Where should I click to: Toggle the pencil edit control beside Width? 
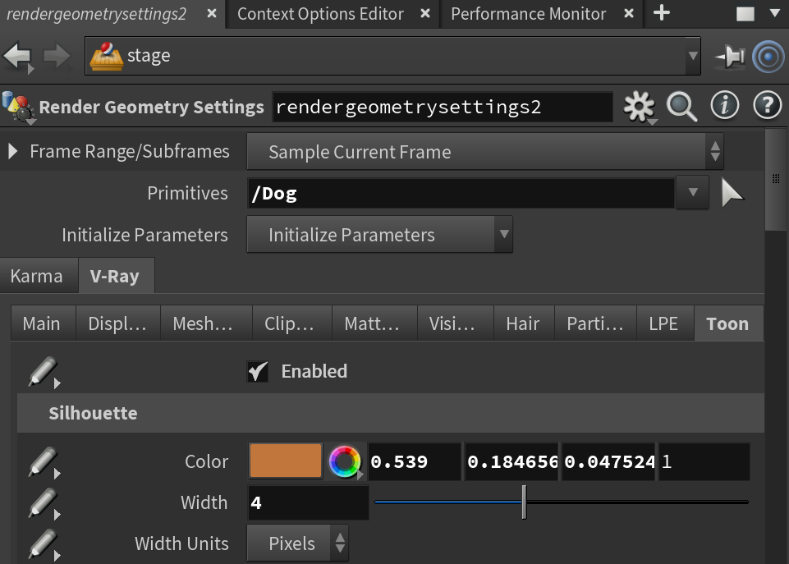pos(44,503)
